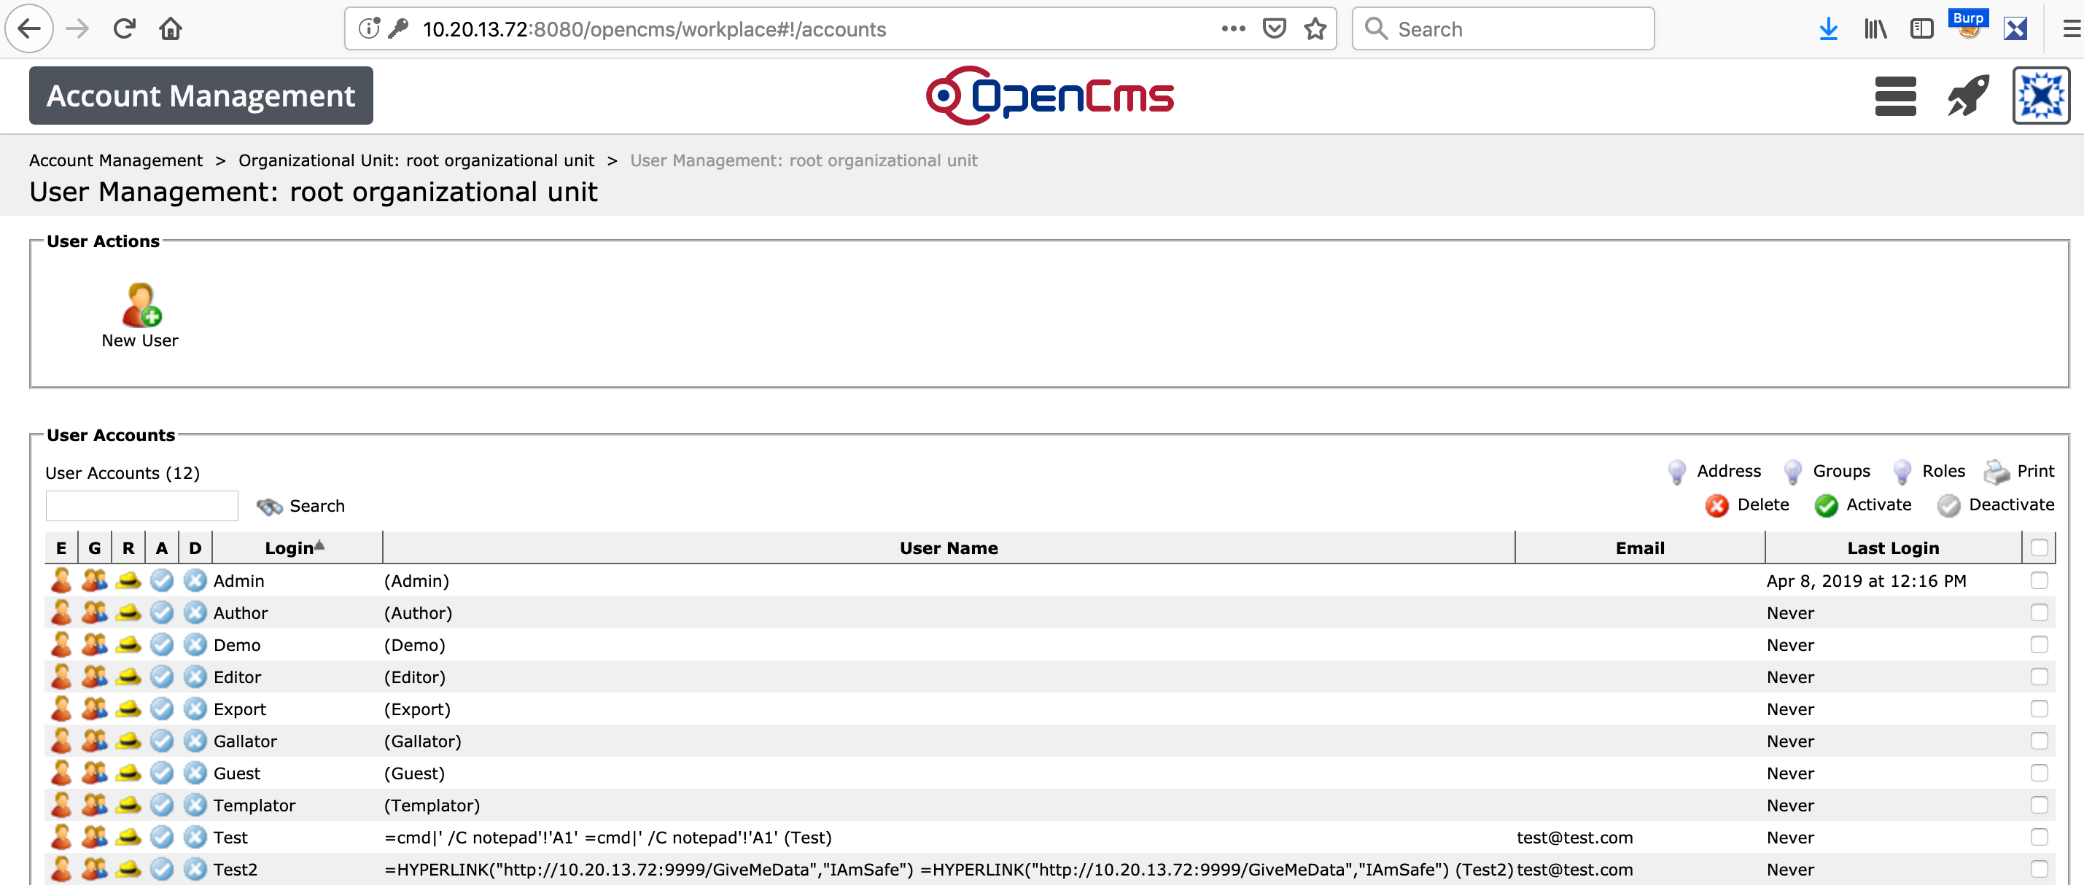The width and height of the screenshot is (2084, 885).
Task: Click the Print printer icon
Action: (x=1996, y=472)
